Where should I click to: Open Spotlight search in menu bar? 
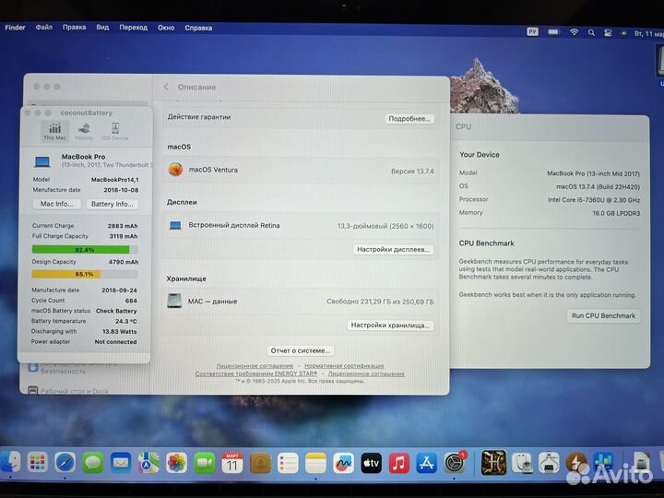click(591, 33)
